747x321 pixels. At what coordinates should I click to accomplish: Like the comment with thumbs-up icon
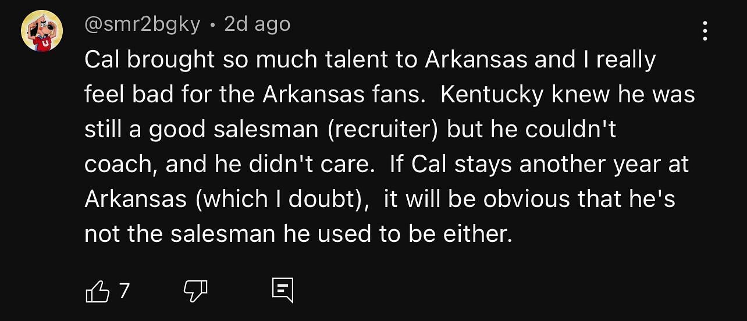pyautogui.click(x=97, y=291)
